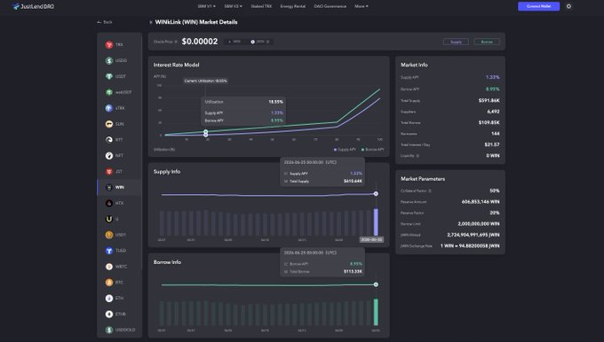The image size is (604, 342).
Task: Click the Borrow Info line endpoint marker
Action: [376, 284]
